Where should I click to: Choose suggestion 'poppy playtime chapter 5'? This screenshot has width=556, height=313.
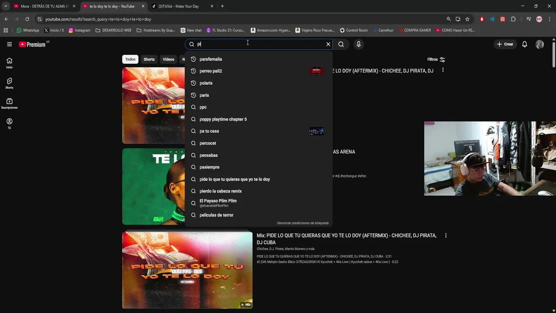(258, 119)
